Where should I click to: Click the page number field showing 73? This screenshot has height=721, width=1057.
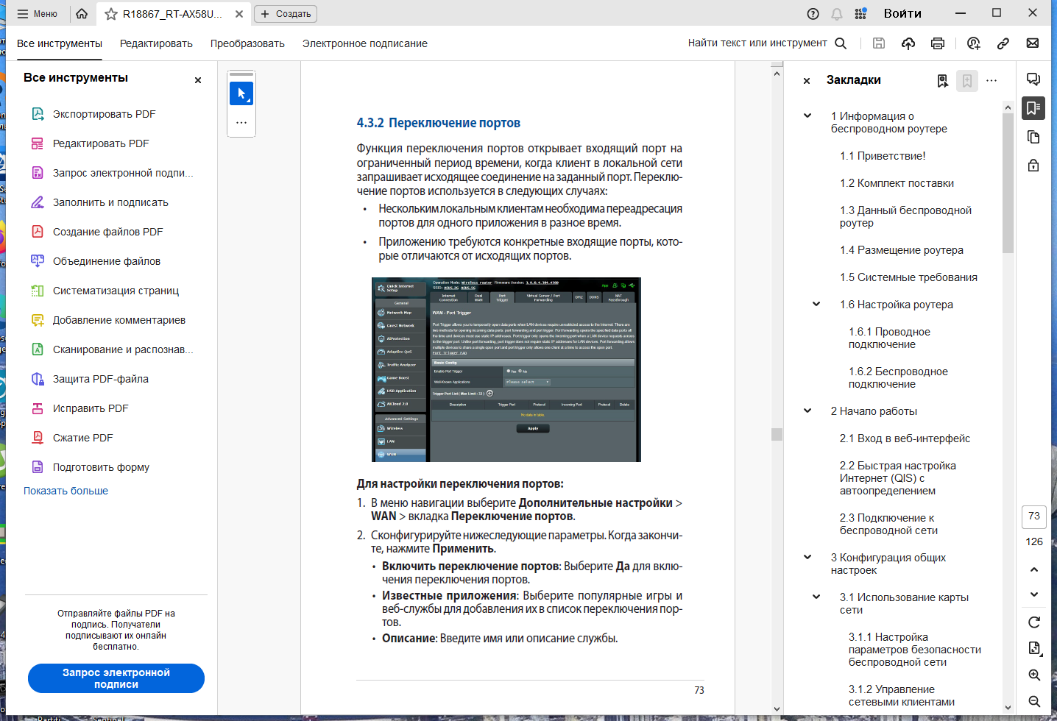[1034, 516]
